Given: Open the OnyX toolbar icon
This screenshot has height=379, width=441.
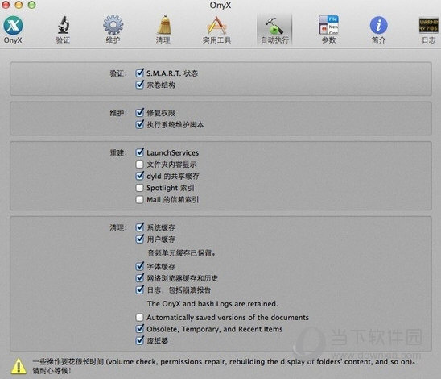Looking at the screenshot, I should 13,30.
